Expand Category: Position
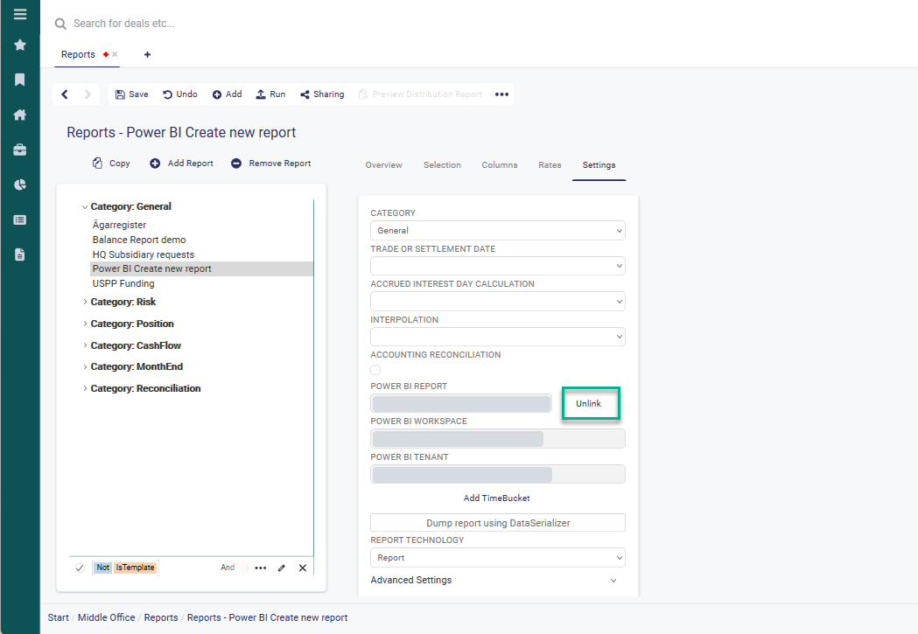 (x=85, y=324)
